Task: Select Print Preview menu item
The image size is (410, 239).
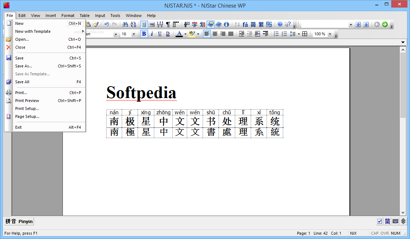Action: 45,101
